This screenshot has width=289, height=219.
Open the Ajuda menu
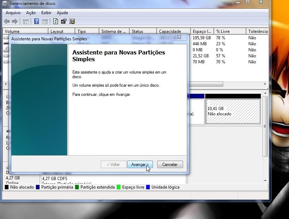click(x=62, y=13)
